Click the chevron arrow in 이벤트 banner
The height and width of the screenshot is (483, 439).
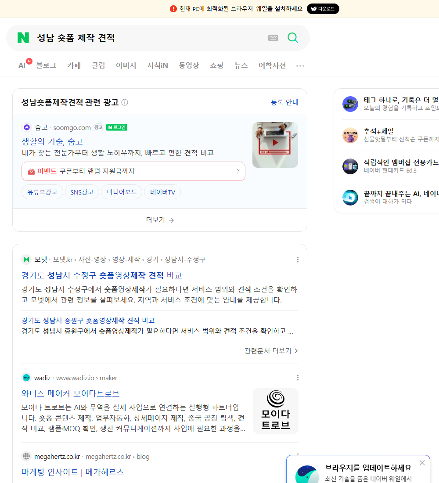pos(238,171)
